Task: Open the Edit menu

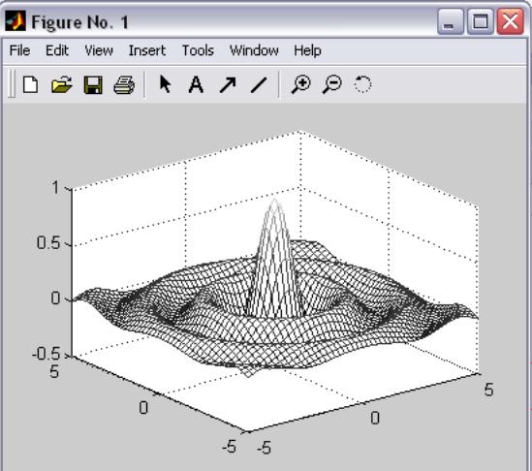Action: click(57, 50)
